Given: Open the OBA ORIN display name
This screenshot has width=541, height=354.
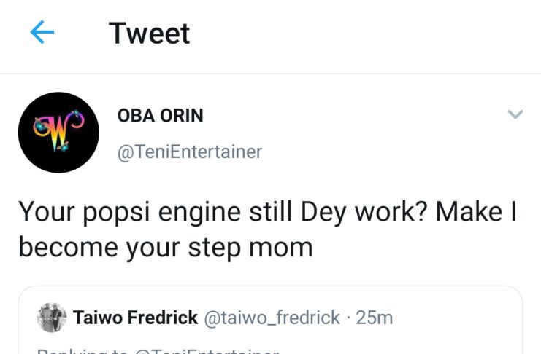Looking at the screenshot, I should 160,116.
